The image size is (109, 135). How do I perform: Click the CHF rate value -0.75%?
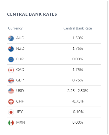78,101
